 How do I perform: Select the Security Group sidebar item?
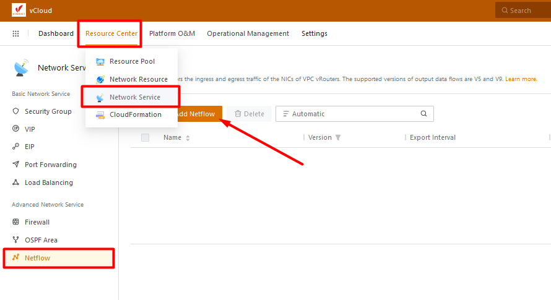coord(48,111)
